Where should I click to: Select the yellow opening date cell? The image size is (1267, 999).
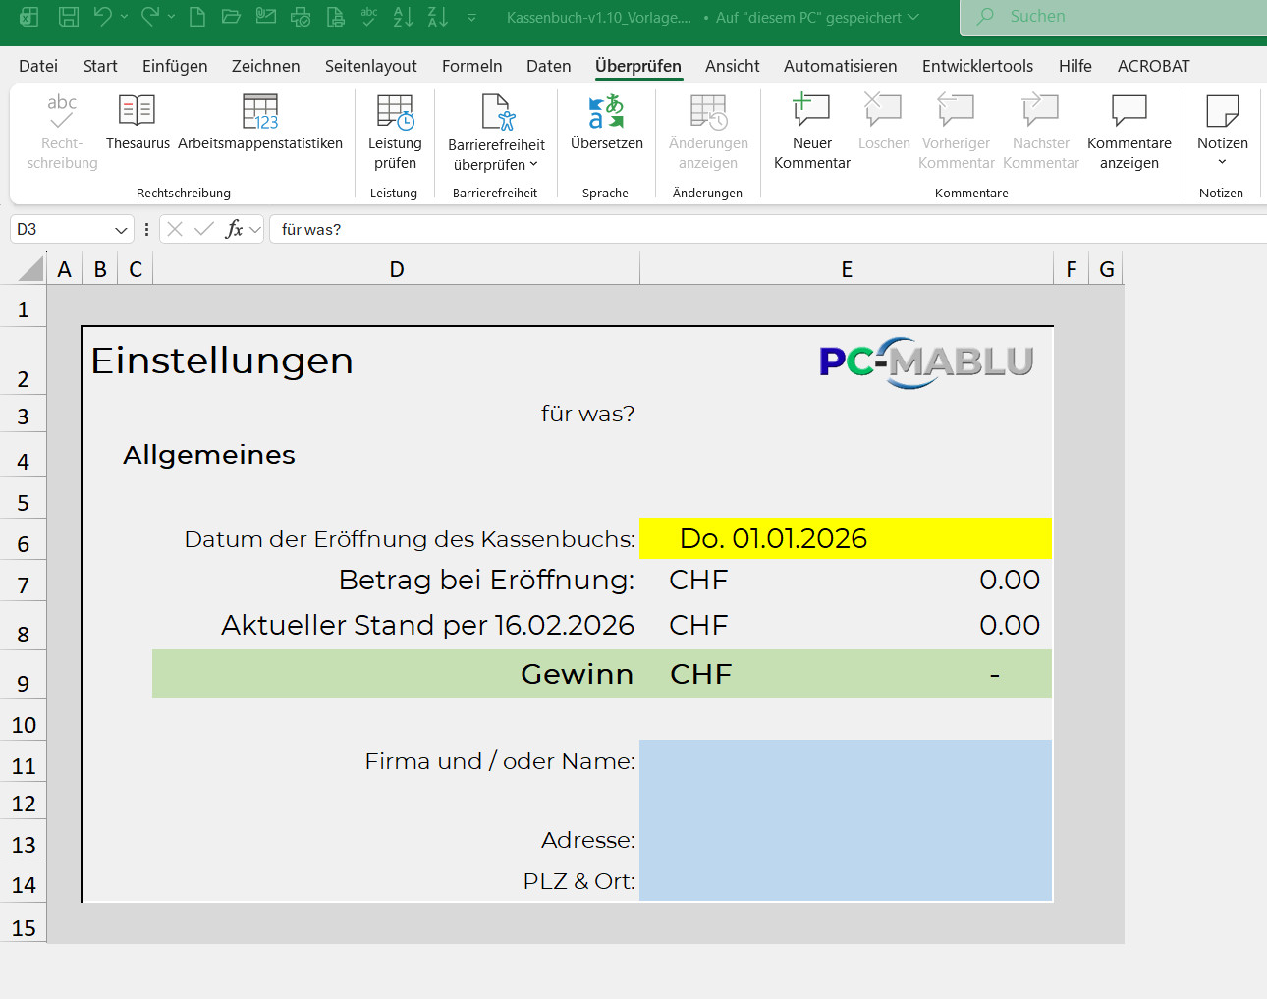tap(845, 538)
